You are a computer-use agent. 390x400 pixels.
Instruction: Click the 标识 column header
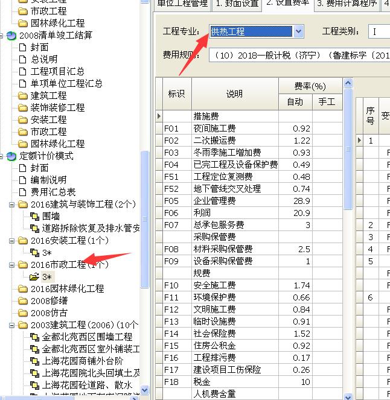pyautogui.click(x=177, y=94)
